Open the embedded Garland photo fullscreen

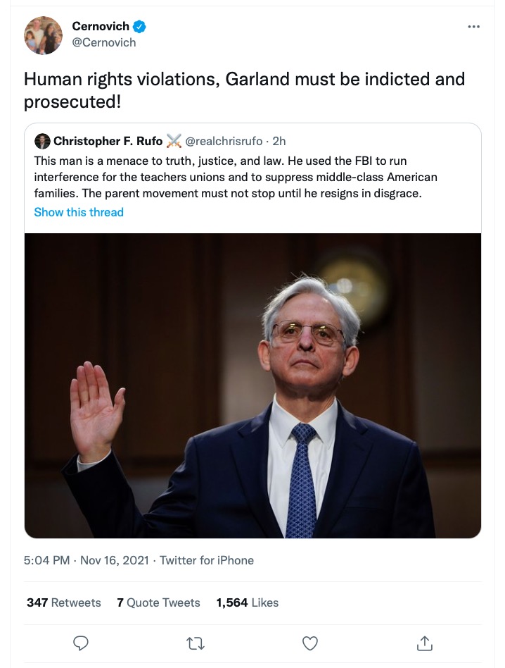252,386
